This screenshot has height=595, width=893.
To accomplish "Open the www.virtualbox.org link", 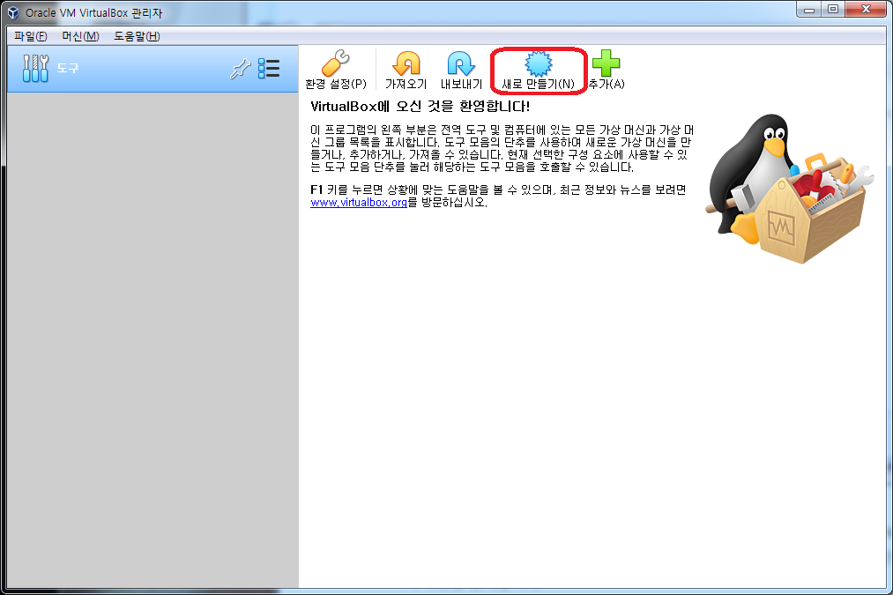I will pyautogui.click(x=359, y=202).
